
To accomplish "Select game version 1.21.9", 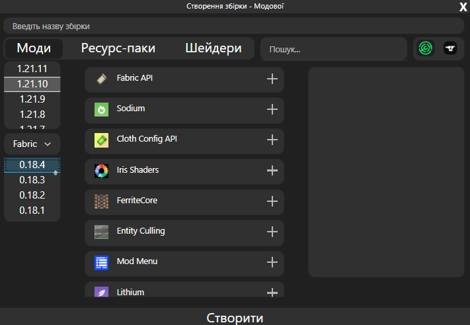I will [32, 99].
